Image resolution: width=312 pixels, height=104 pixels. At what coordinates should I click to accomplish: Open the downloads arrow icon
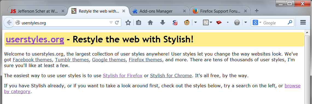(x=163, y=23)
